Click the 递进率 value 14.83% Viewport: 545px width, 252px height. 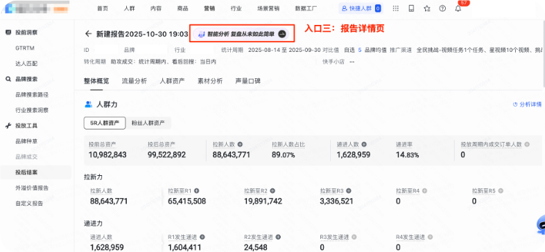pyautogui.click(x=407, y=155)
